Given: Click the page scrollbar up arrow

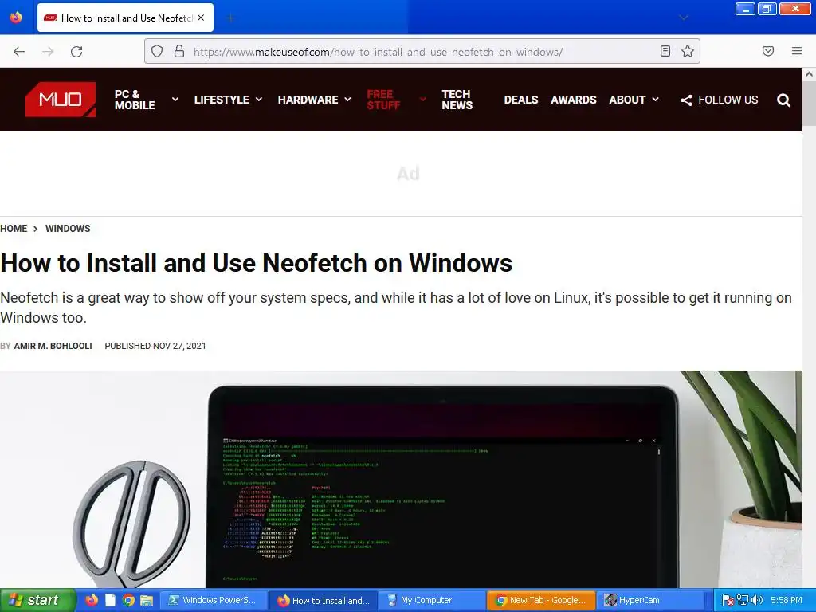Looking at the screenshot, I should tap(809, 74).
